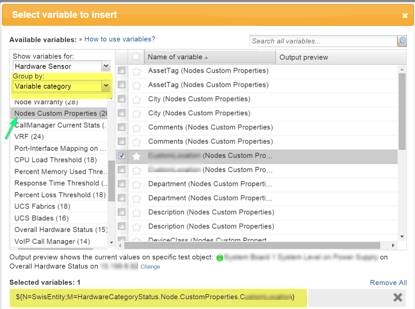Check the first AssetTag checkbox
The image size is (415, 309).
(x=121, y=70)
